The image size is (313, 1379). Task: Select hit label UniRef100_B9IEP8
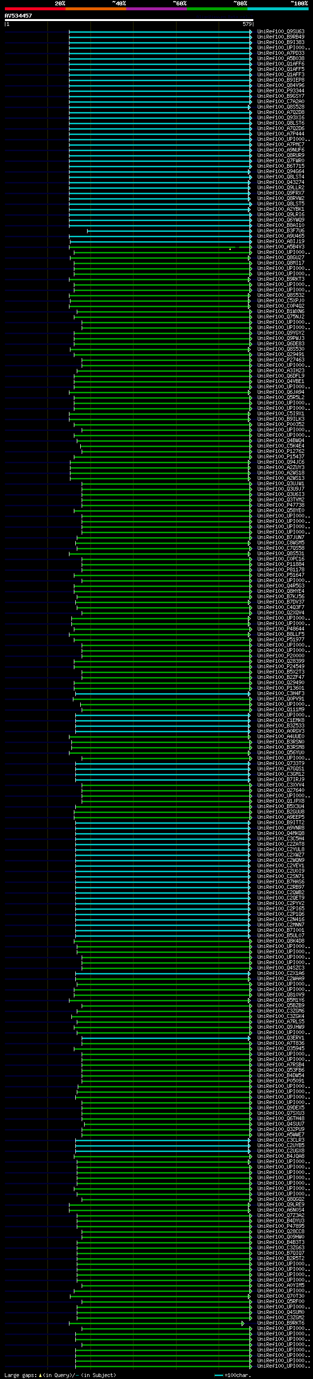[281, 80]
